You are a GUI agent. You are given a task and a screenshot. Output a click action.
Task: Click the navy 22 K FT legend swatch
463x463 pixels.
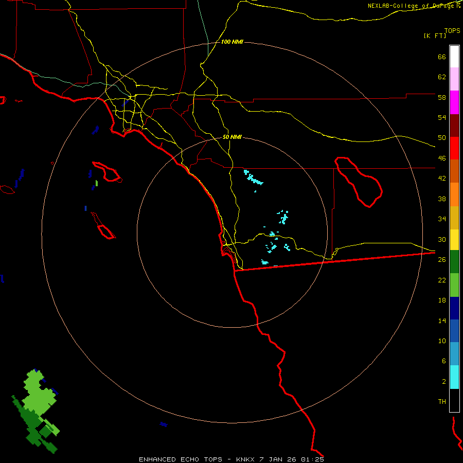[454, 308]
